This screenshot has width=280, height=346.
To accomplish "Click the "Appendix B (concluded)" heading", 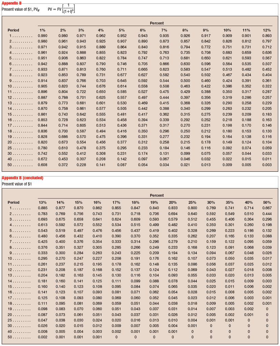I will point(23,178).
